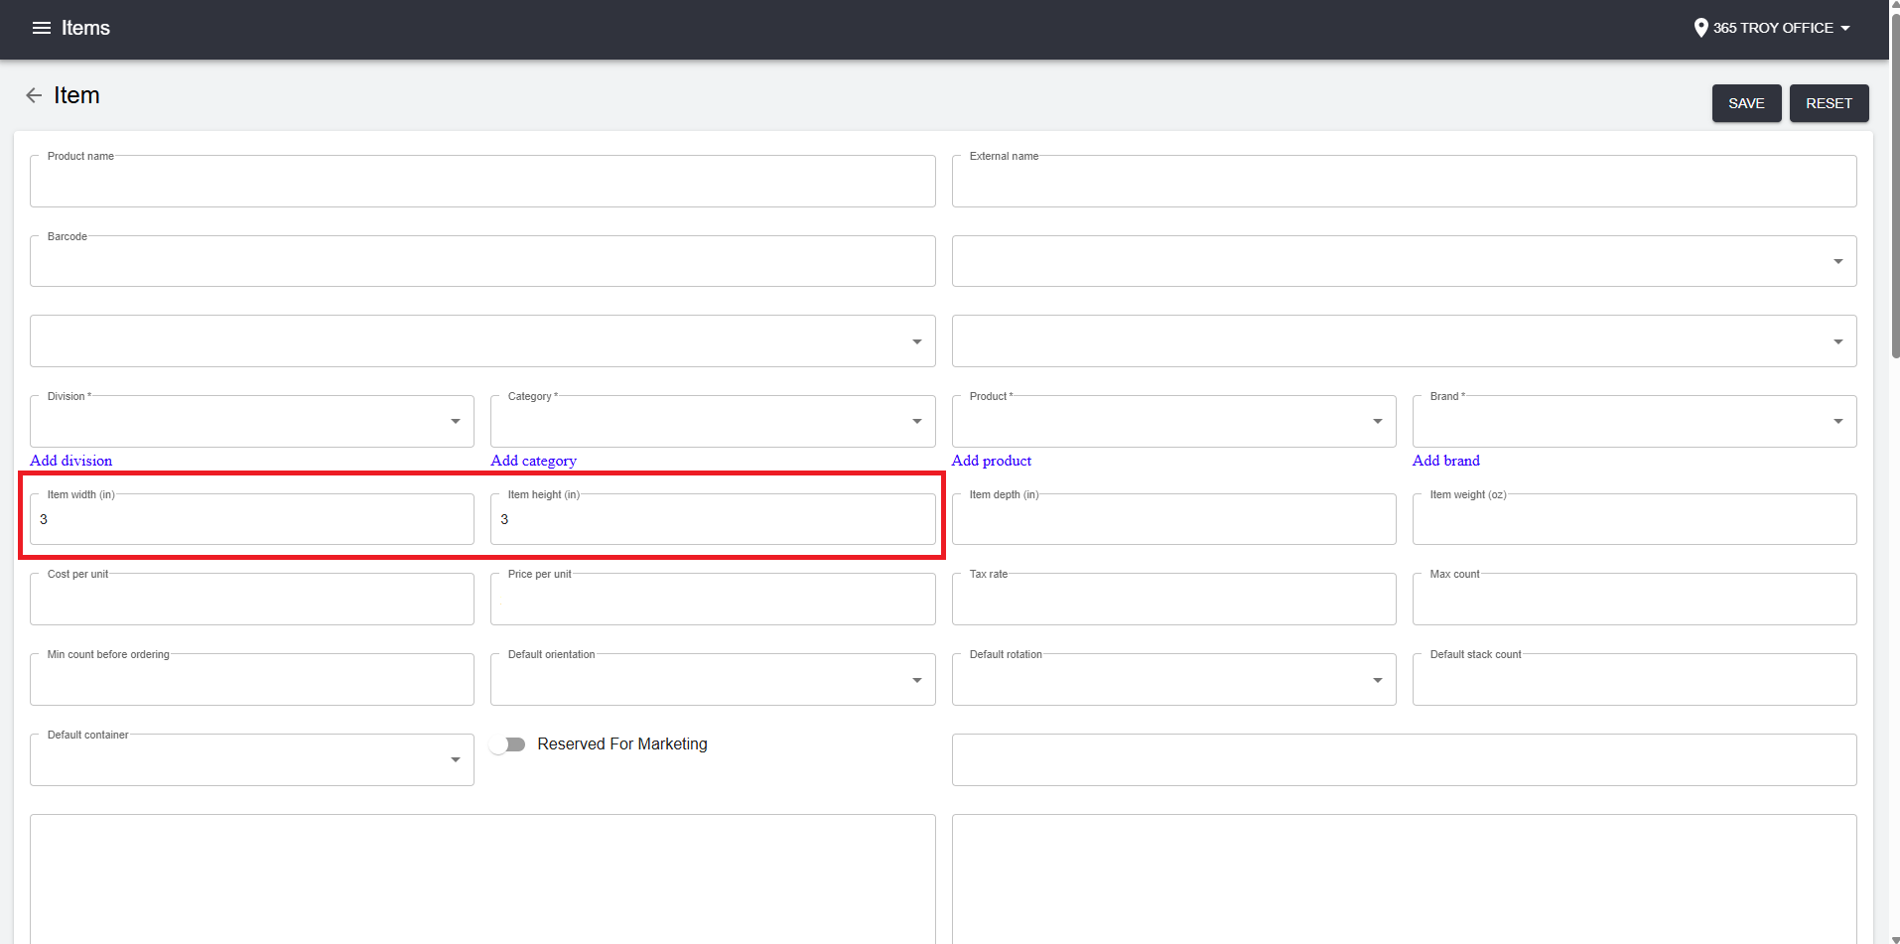Click the back arrow next to Item heading
Image resolution: width=1900 pixels, height=944 pixels.
point(33,95)
